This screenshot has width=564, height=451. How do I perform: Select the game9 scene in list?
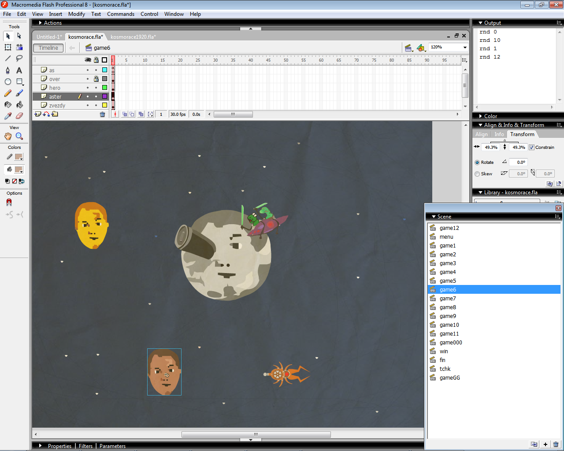point(448,316)
